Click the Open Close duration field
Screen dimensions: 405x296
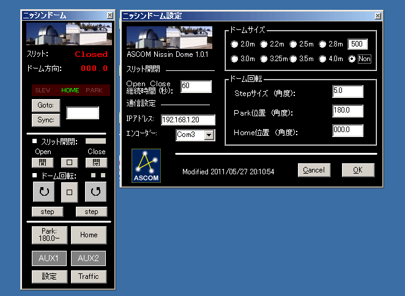click(x=196, y=86)
